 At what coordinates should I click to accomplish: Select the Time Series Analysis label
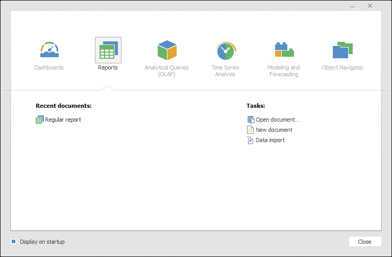pos(225,71)
